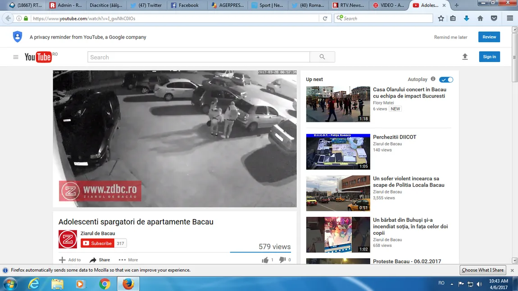Click the Pocket icon in toolbar
The image size is (518, 291).
click(x=494, y=18)
